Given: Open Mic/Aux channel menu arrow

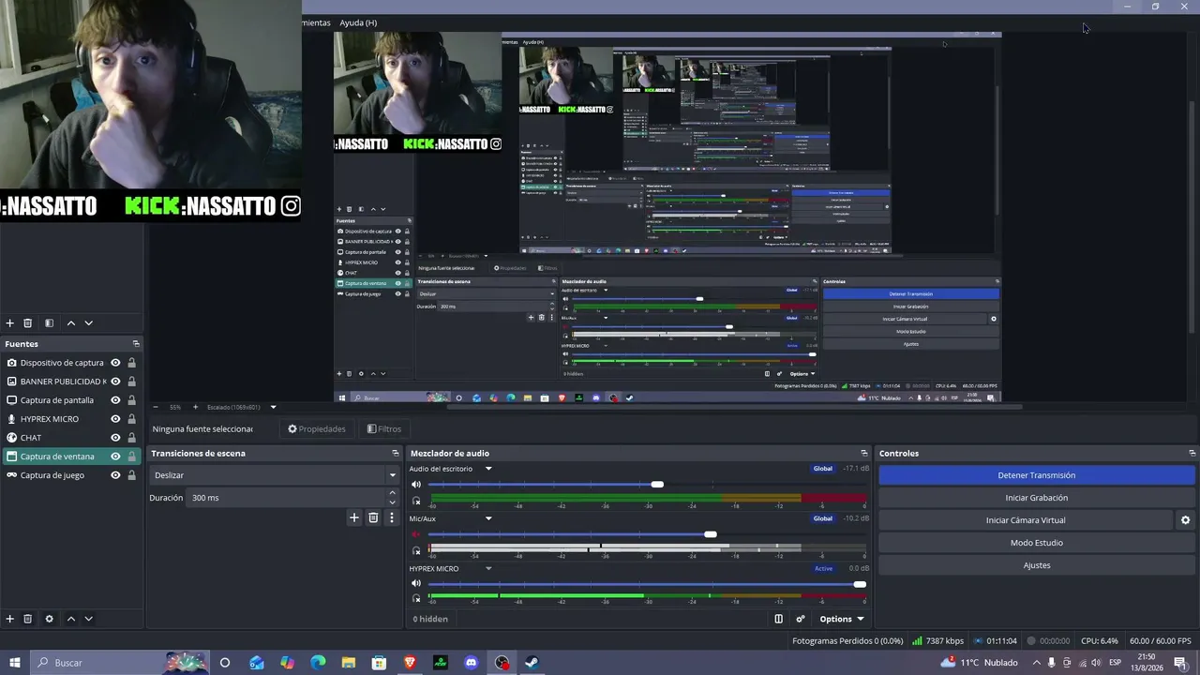Looking at the screenshot, I should (x=488, y=518).
